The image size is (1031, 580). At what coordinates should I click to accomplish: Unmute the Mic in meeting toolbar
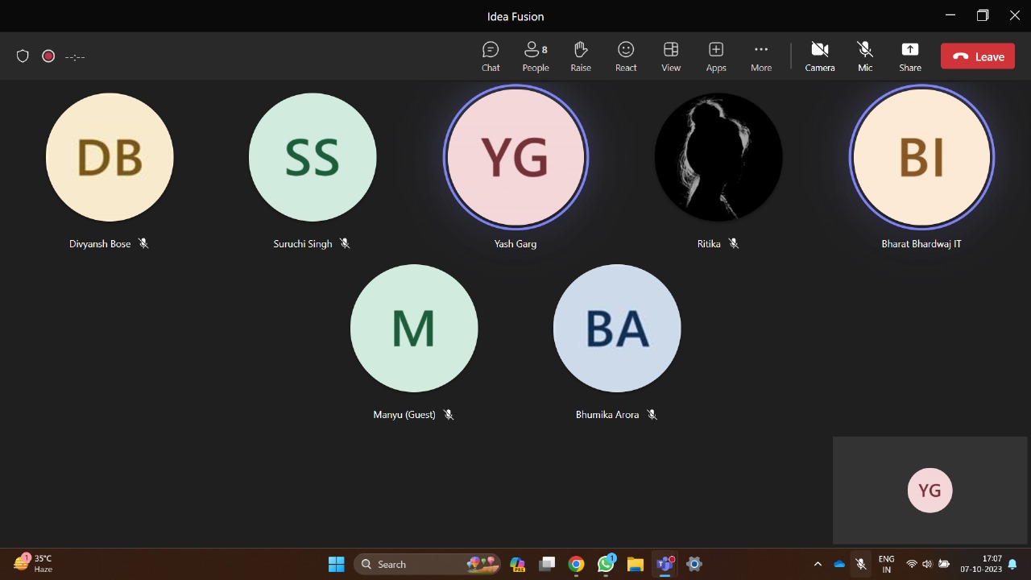click(865, 56)
